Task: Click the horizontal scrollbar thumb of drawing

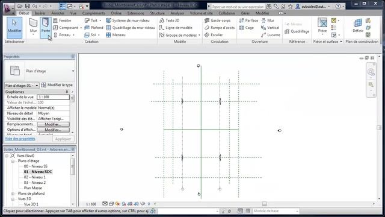Action: click(x=265, y=204)
